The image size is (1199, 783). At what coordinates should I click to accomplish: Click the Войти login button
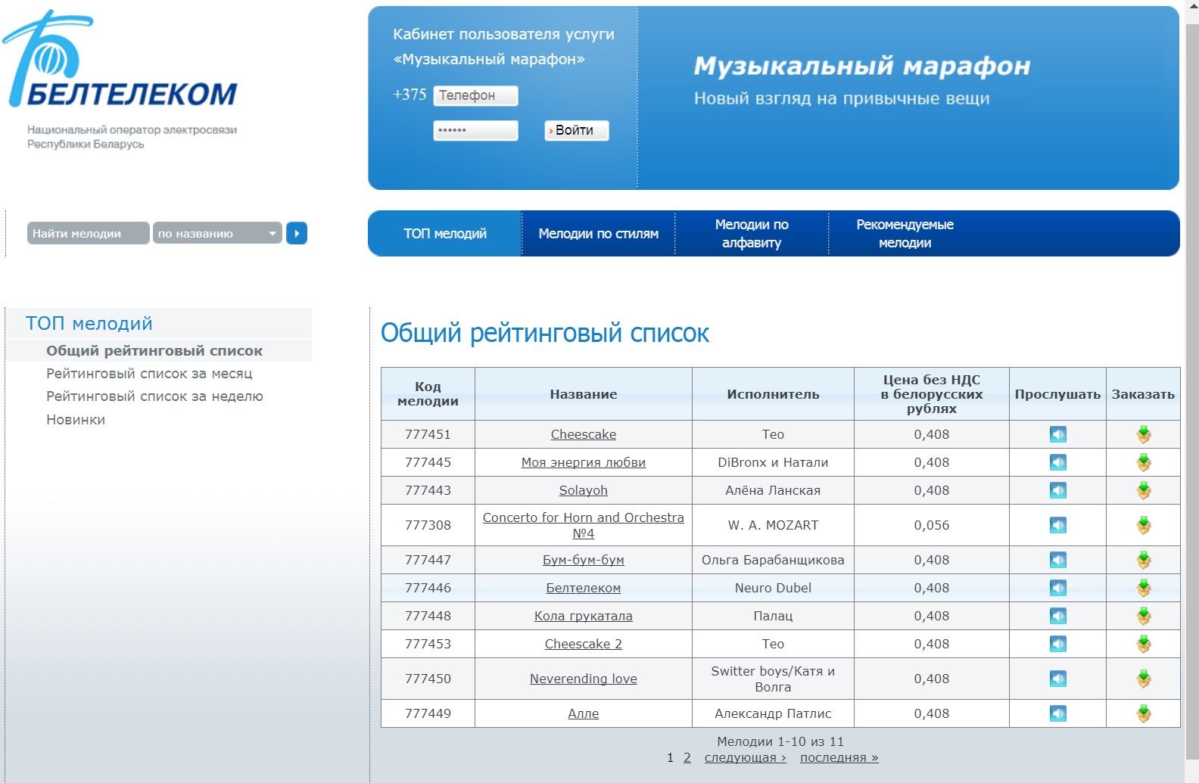click(577, 130)
